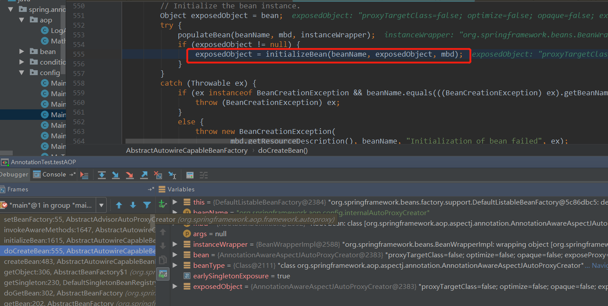Expand the exposedObject variable node

click(x=175, y=286)
